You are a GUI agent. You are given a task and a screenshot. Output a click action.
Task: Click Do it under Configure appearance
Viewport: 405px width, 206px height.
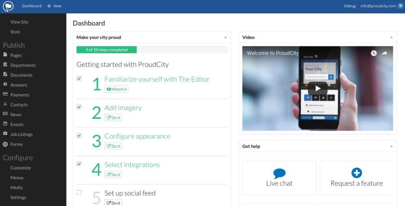coord(113,146)
